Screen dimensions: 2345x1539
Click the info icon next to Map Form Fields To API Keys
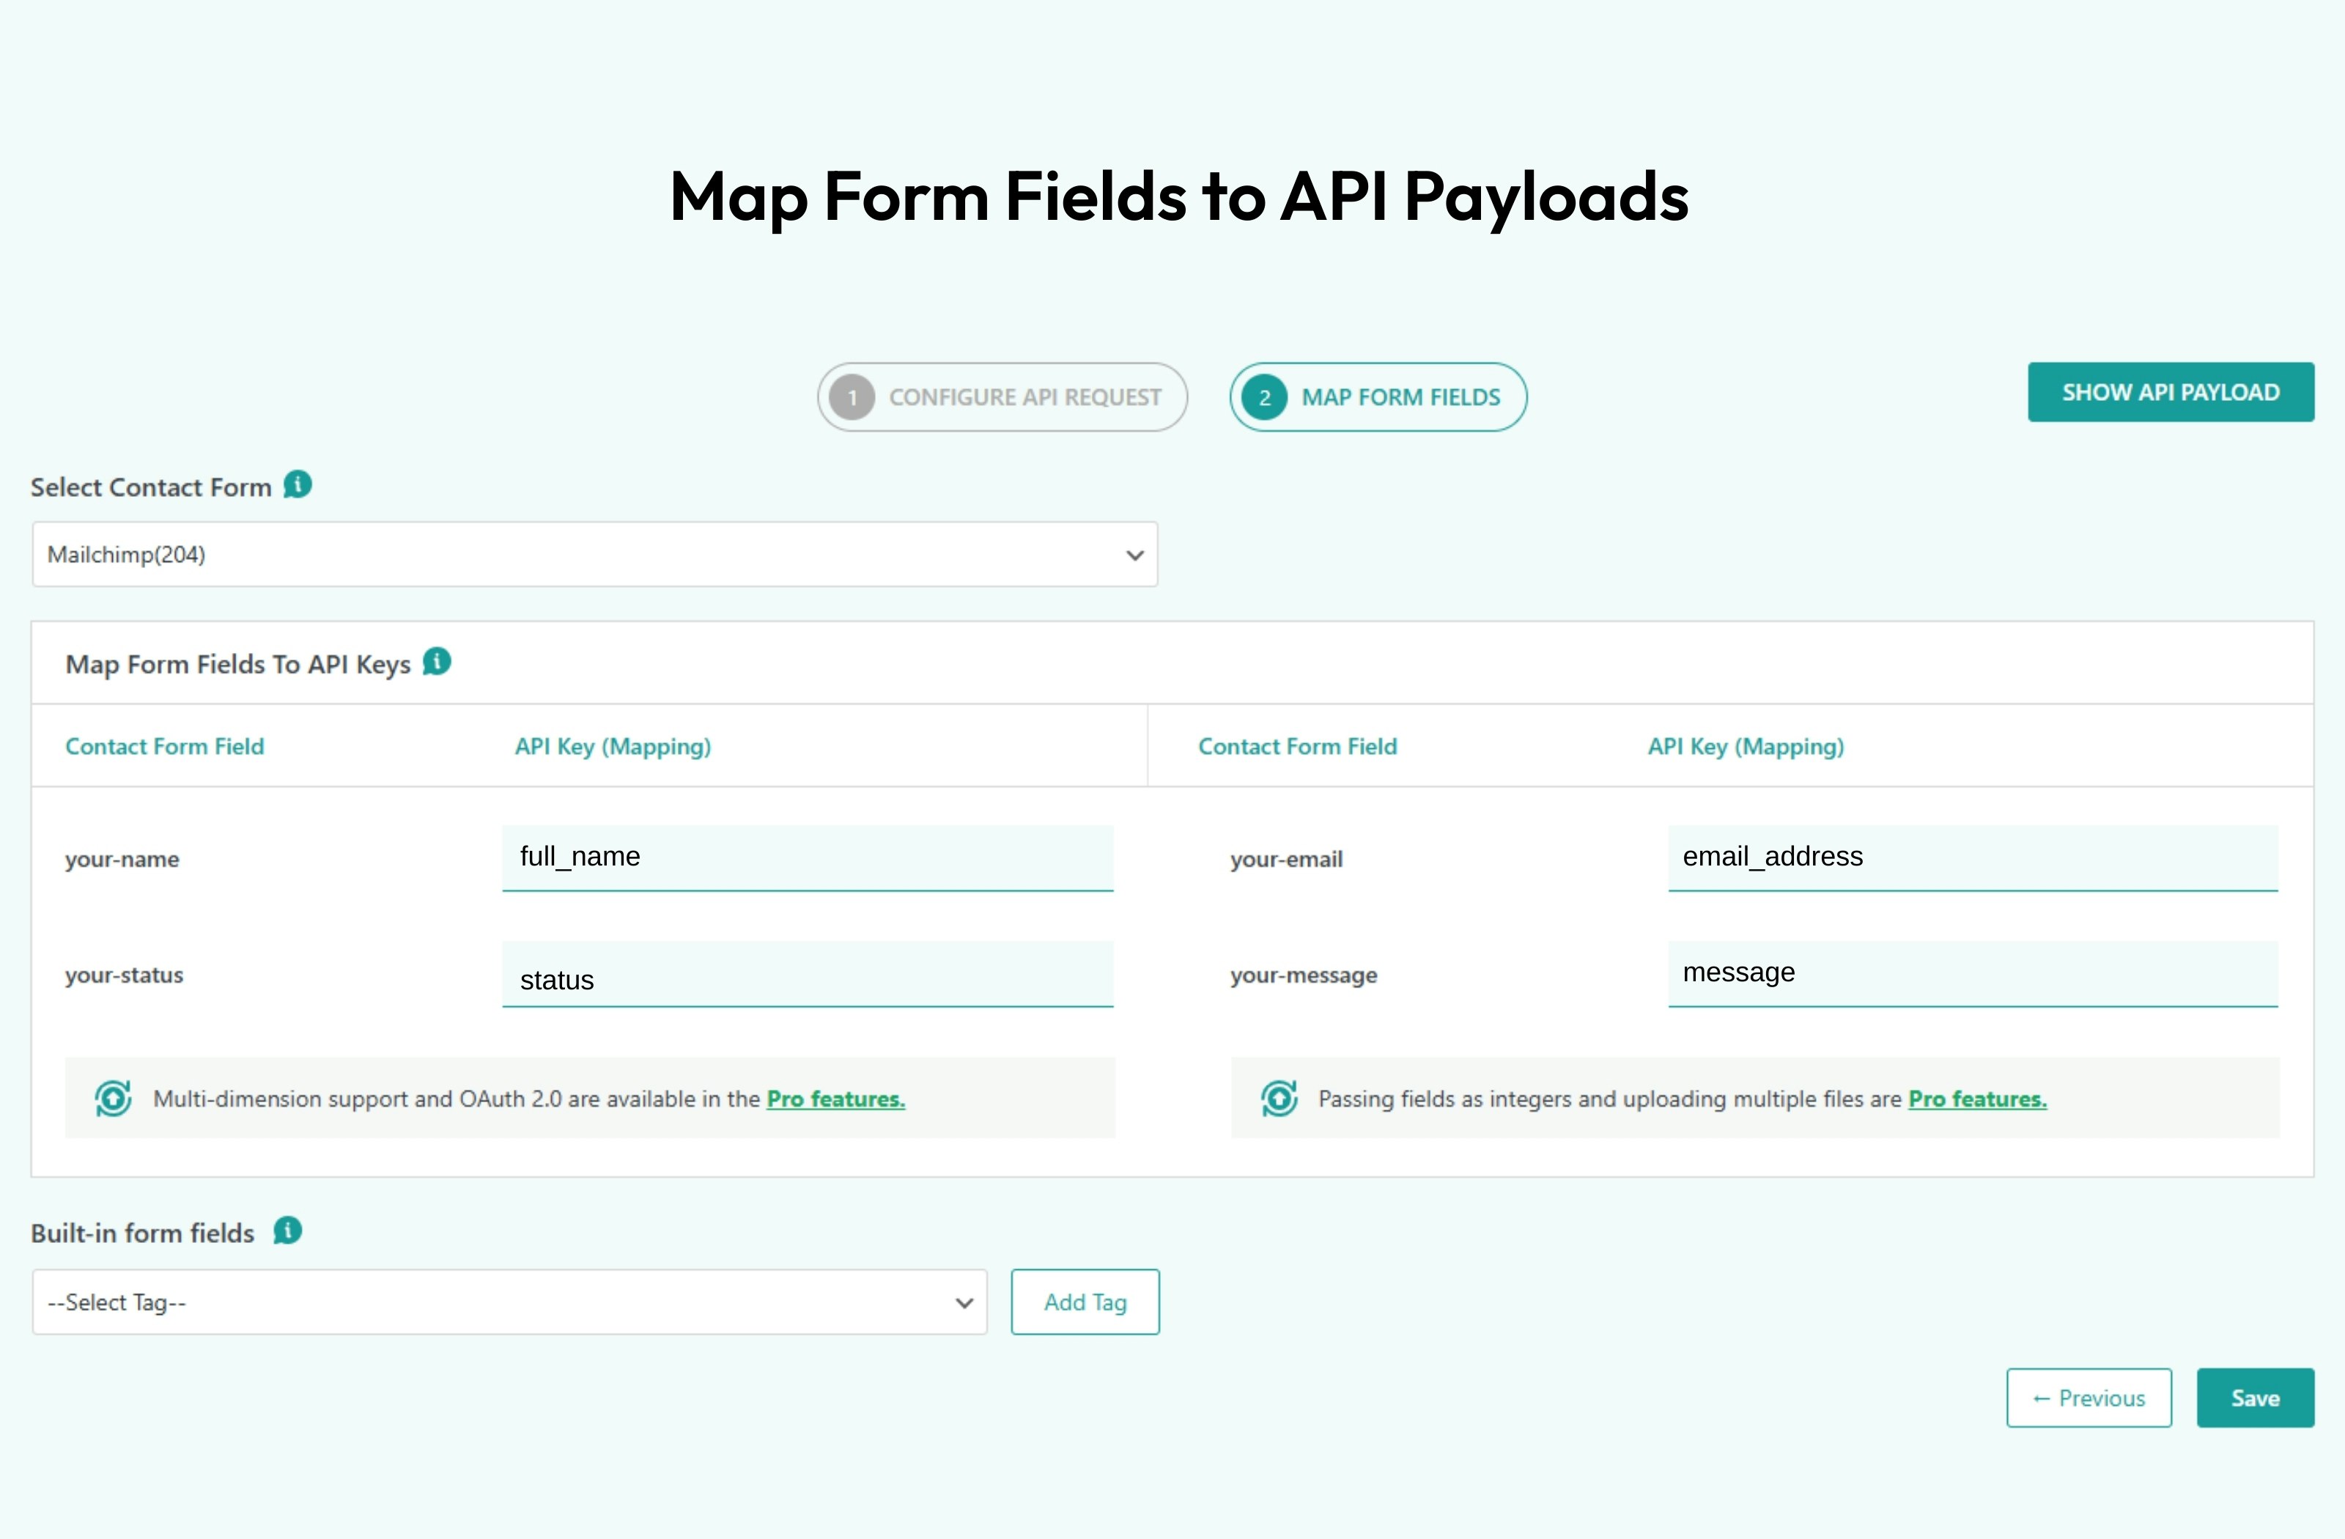[x=437, y=661]
